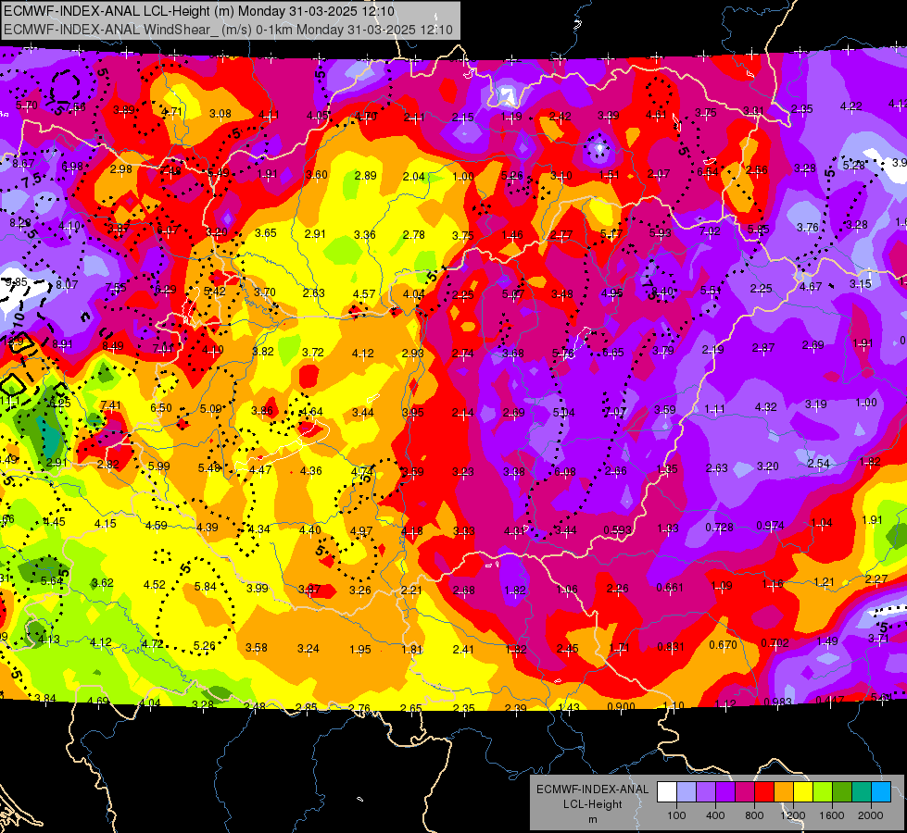This screenshot has width=907, height=833.
Task: Click the wind shear value 4.97
Action: (x=361, y=530)
